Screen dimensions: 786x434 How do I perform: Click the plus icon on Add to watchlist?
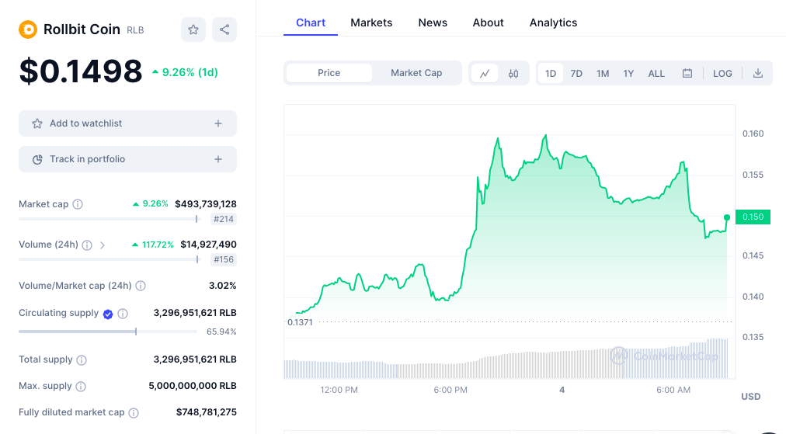pyautogui.click(x=218, y=123)
